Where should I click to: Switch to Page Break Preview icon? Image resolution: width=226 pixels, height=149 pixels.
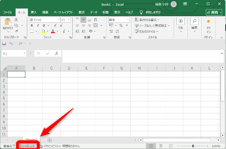[x=171, y=146]
